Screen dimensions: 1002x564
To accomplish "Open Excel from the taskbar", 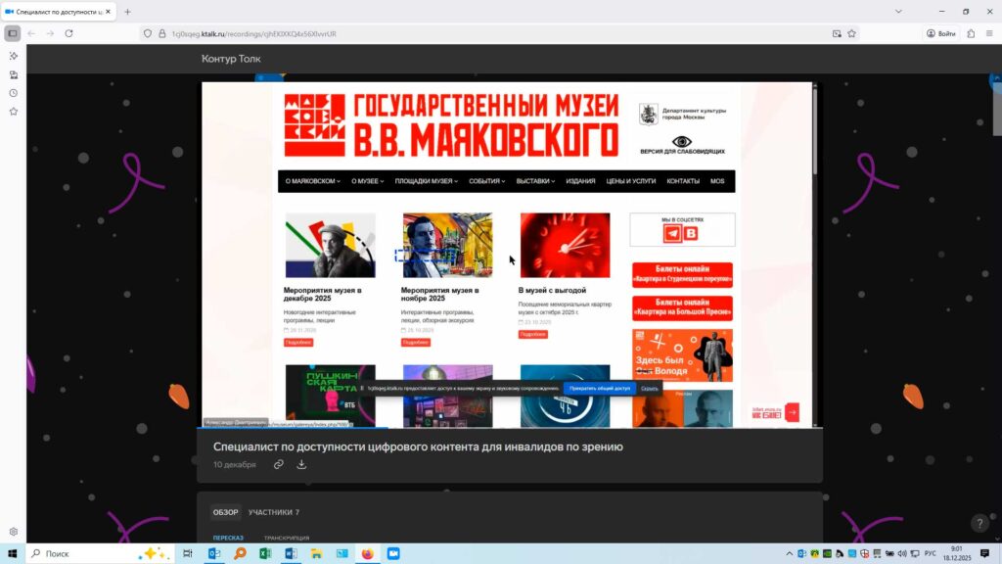I will point(265,553).
